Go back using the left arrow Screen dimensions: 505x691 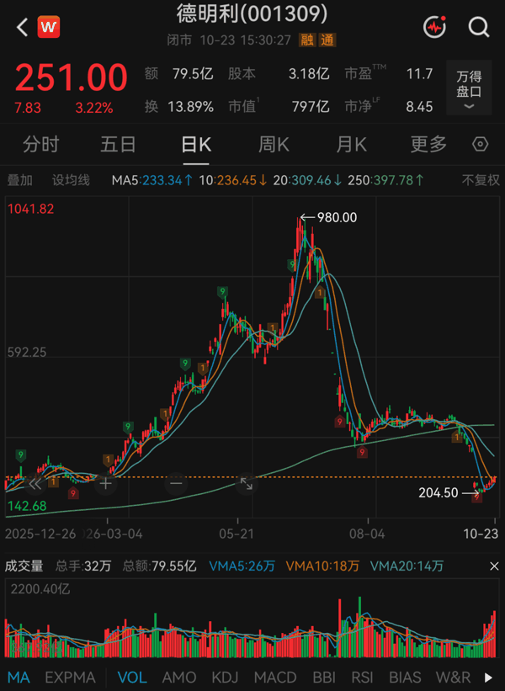[x=22, y=27]
